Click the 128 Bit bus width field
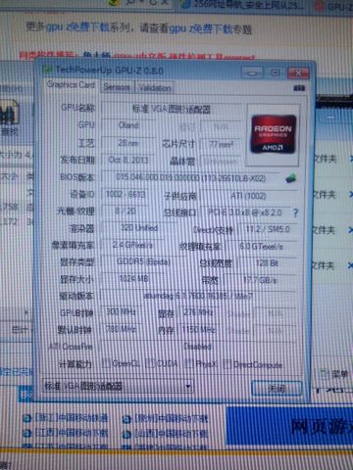This screenshot has height=470, width=353. [268, 263]
